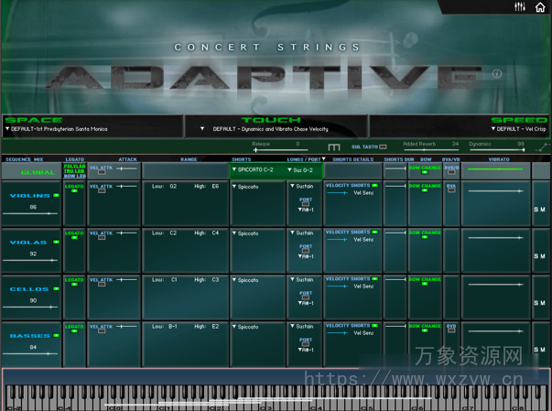
Task: Mute the Violas section
Action: point(543,256)
